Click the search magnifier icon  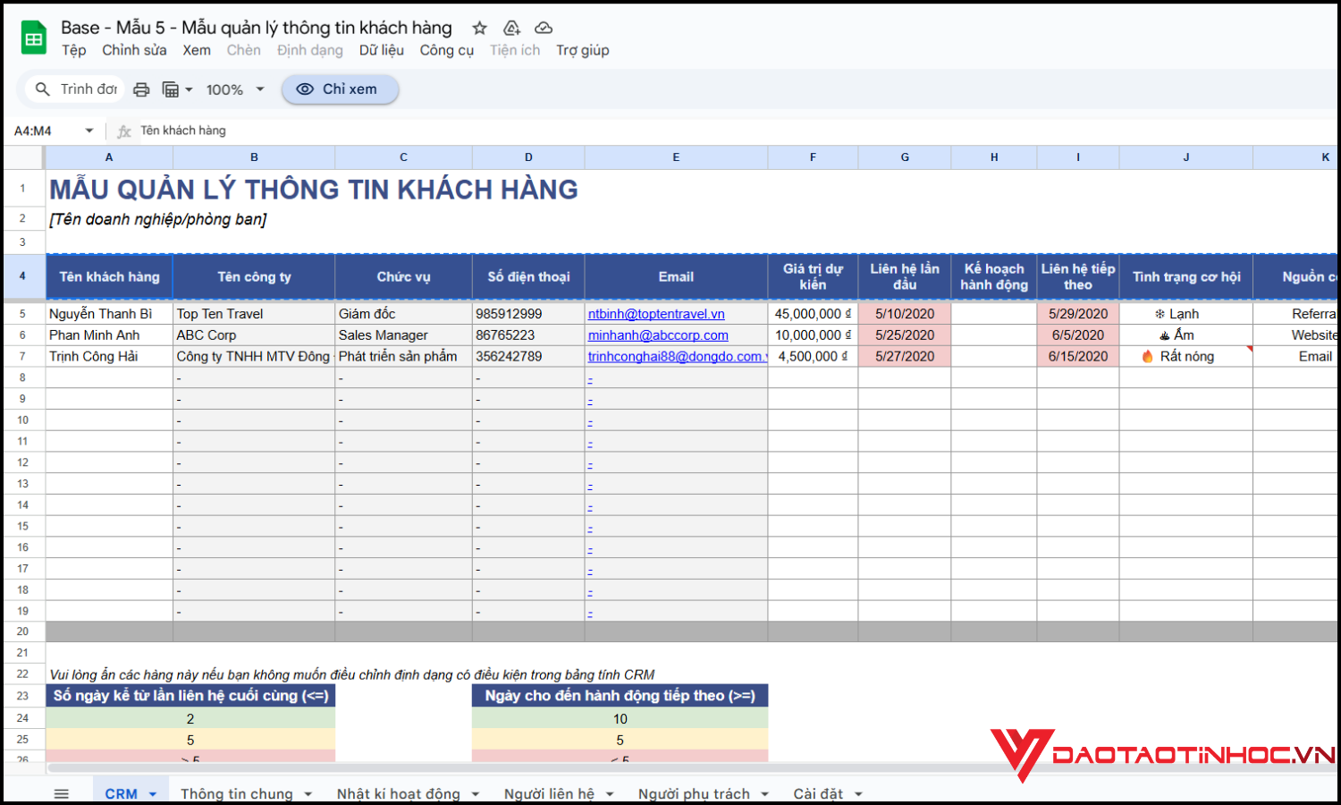pos(42,89)
